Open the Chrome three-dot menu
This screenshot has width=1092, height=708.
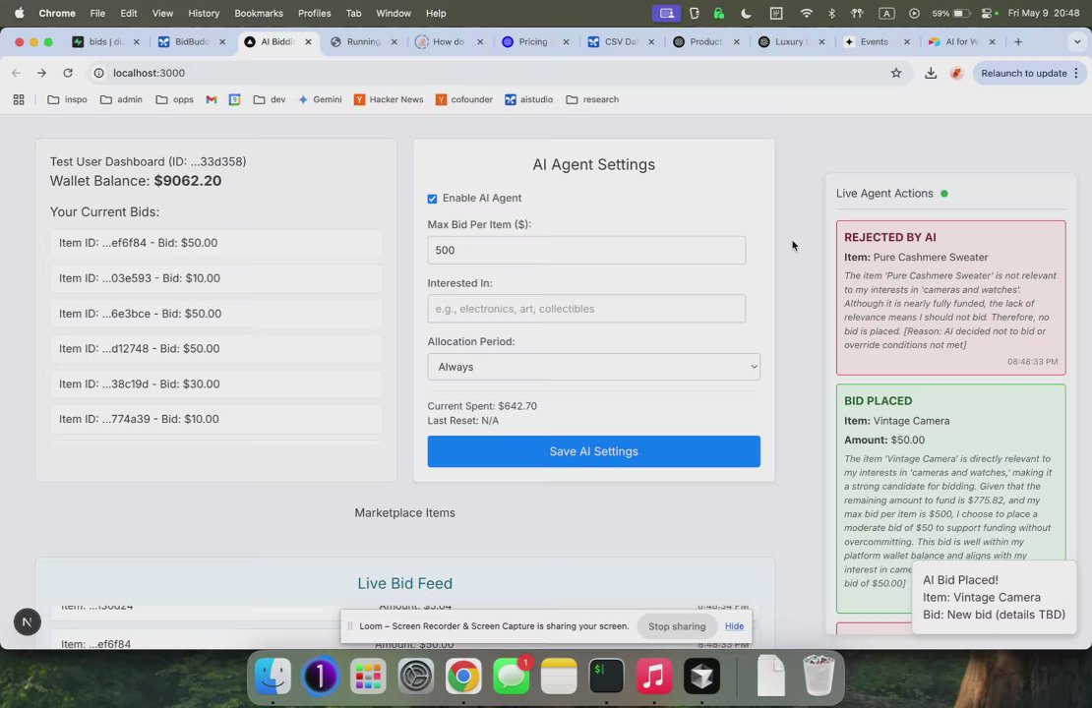point(1076,73)
